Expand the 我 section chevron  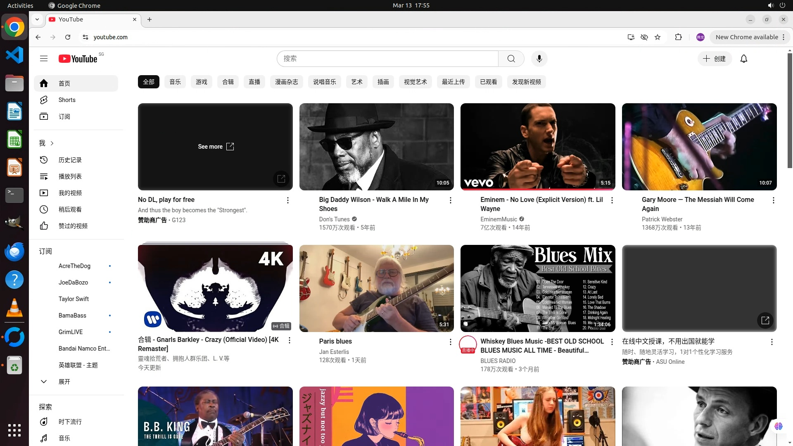click(52, 143)
